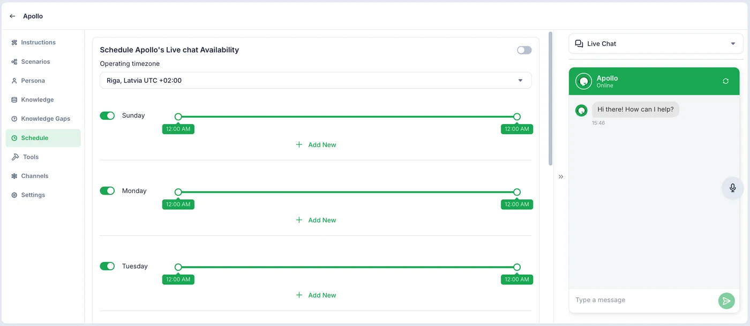The image size is (750, 326).
Task: Click the Live Chat speech bubbles icon
Action: pos(579,44)
